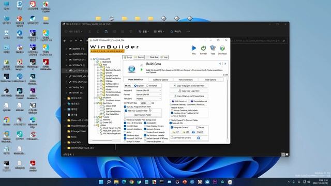This screenshot has width=331, height=186.
Task: Open Chrome from the taskbar
Action: point(131,182)
